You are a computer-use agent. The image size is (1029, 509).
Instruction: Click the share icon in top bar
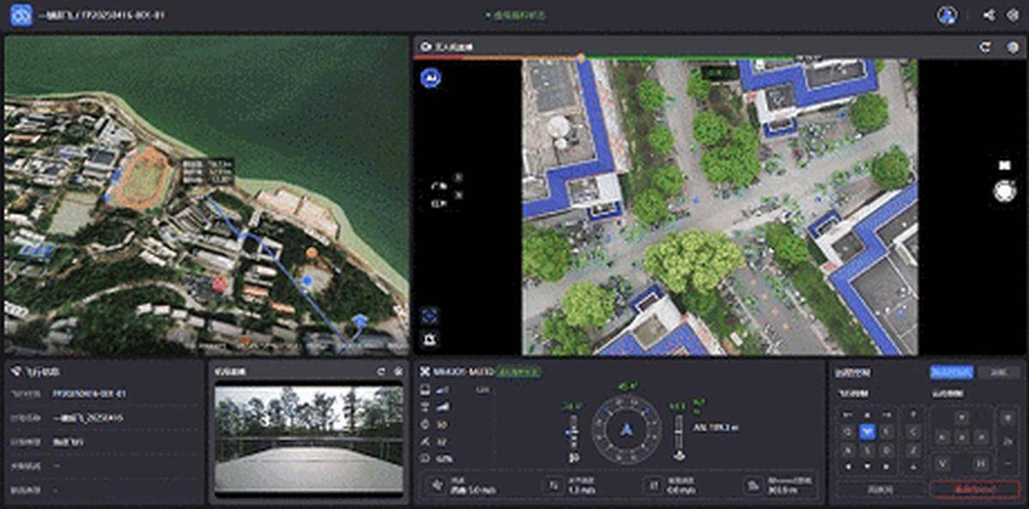(x=989, y=15)
